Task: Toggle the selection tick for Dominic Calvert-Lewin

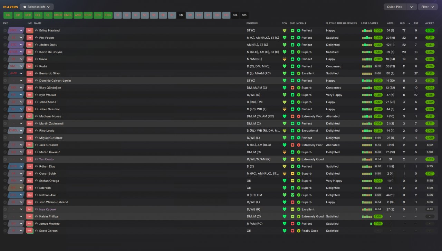Action: point(5,81)
